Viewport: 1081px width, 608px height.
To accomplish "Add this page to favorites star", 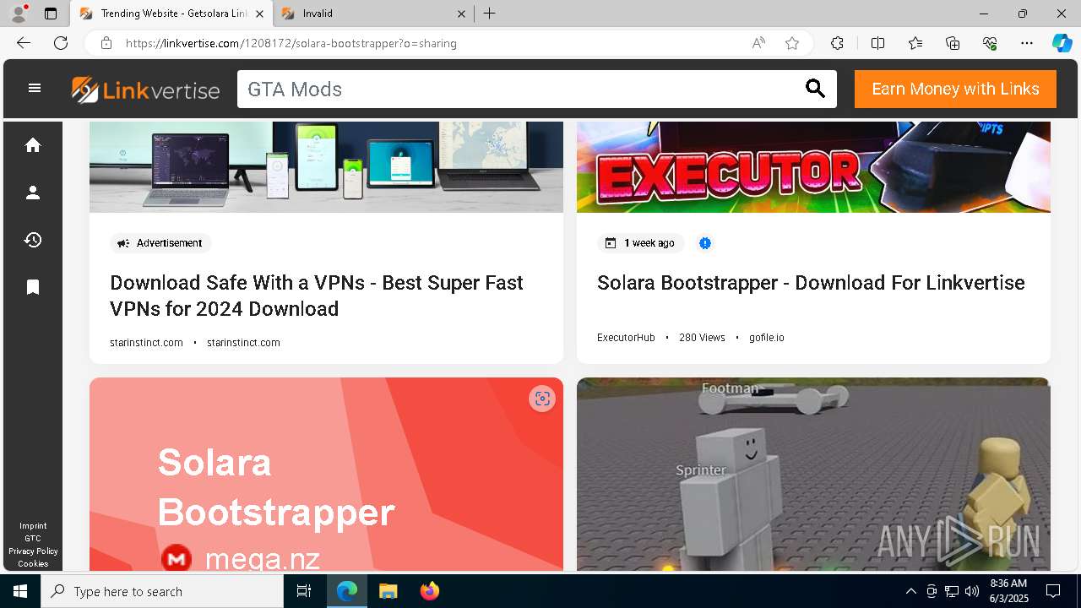I will pos(792,43).
